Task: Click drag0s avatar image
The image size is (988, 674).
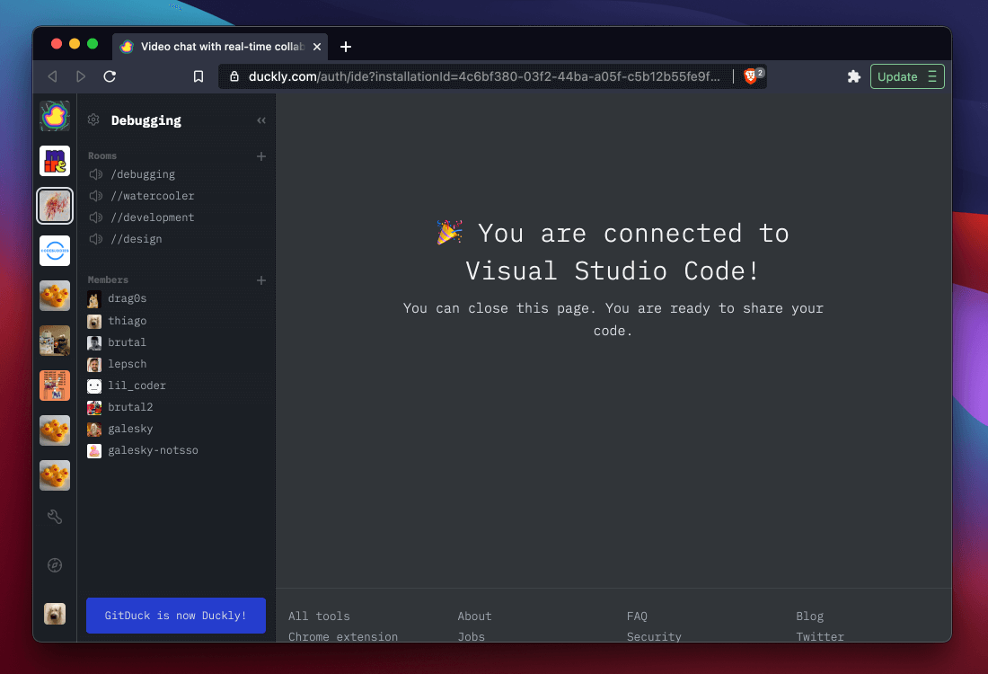Action: tap(94, 299)
